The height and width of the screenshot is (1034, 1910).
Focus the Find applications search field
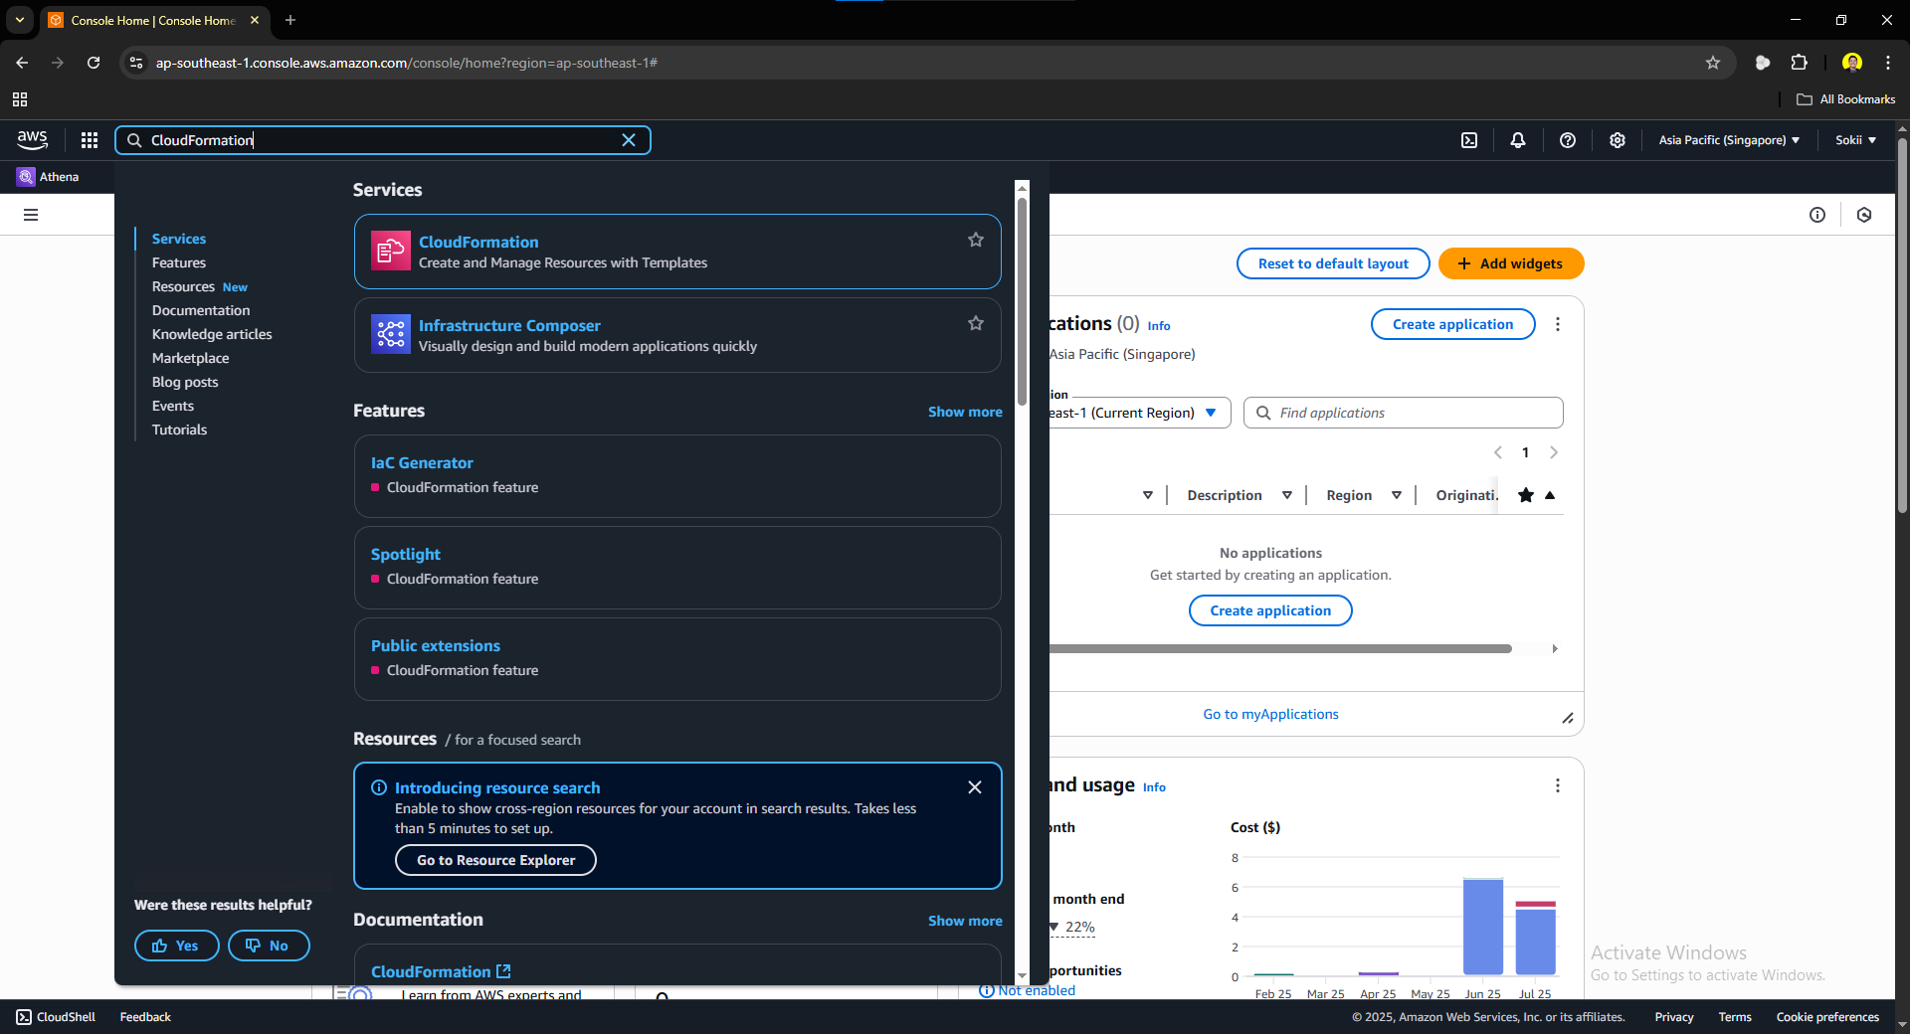[1404, 413]
